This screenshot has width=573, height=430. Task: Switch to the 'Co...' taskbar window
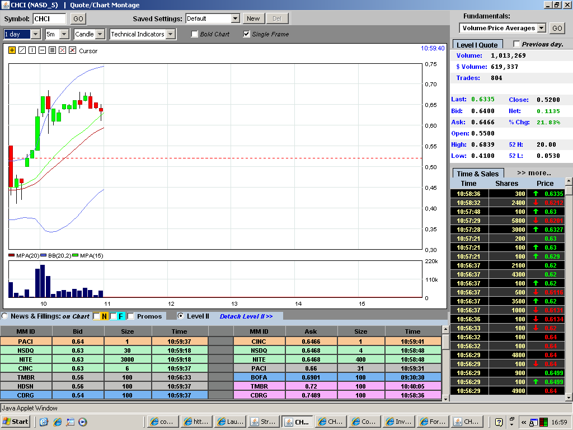pos(365,422)
